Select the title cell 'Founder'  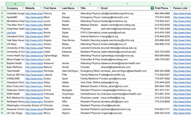pyautogui.click(x=90, y=67)
